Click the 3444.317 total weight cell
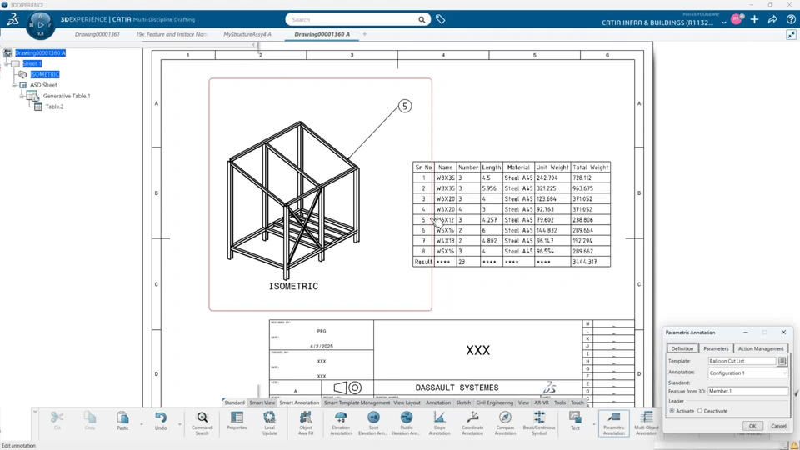The width and height of the screenshot is (800, 450). [x=590, y=262]
